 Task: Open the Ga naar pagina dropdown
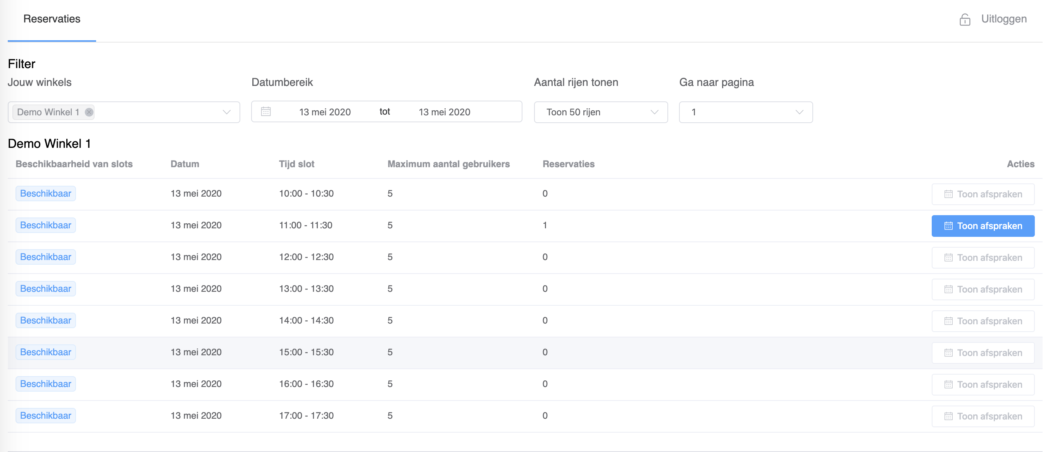point(746,112)
